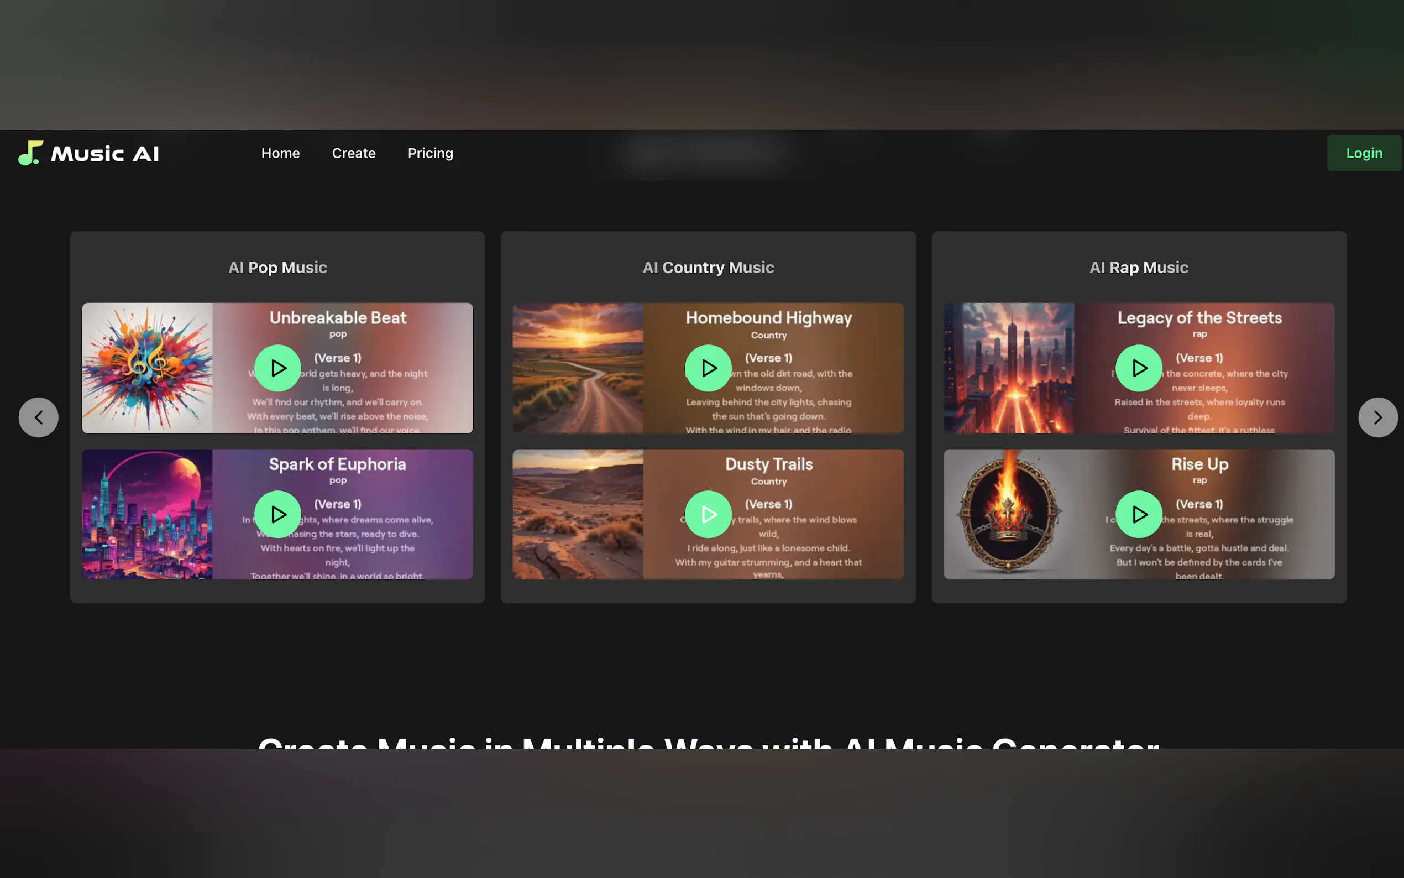This screenshot has height=878, width=1404.
Task: Open Legacy of the Streets skyline thumbnail
Action: coord(1009,368)
